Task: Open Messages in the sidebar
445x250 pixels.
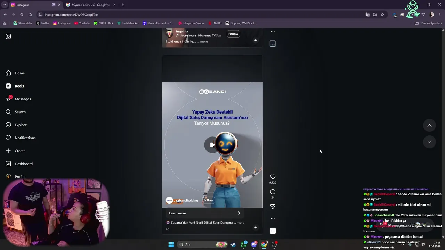Action: coord(18,99)
